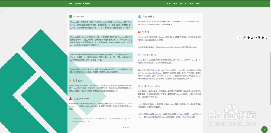Click the penguin icon by 什么是Linux
This screenshot has height=133, width=271.
(x=139, y=55)
